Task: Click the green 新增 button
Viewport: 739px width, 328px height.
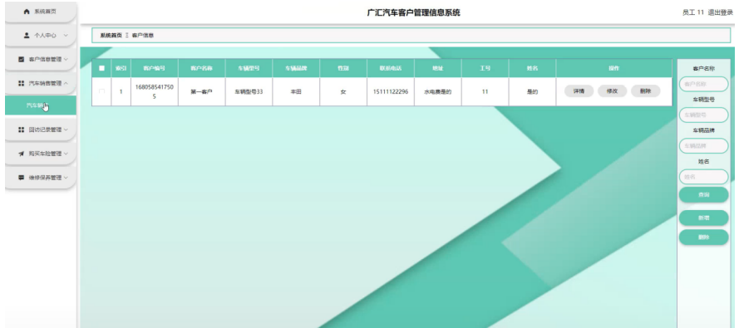Action: 703,218
